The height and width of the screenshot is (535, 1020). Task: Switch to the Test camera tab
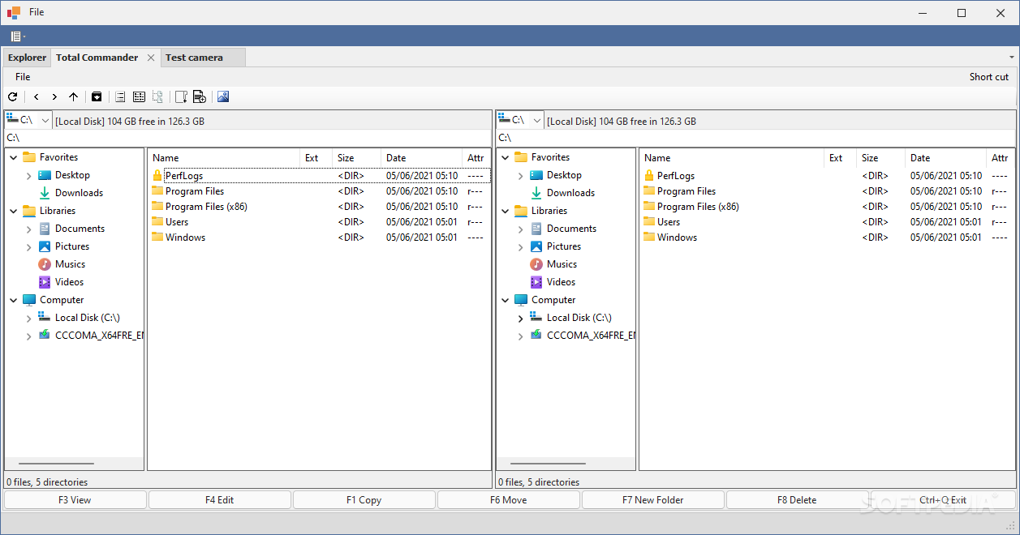click(203, 58)
